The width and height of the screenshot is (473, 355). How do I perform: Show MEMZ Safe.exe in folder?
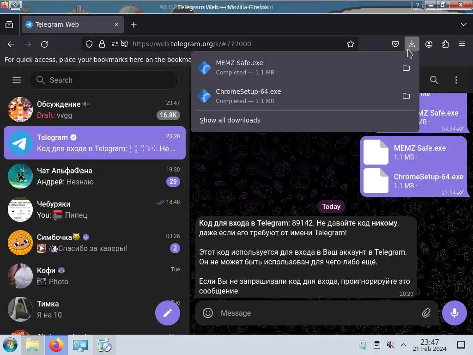406,67
